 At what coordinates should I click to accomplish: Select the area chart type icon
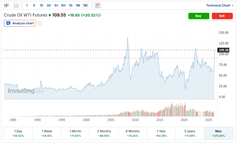16,5
